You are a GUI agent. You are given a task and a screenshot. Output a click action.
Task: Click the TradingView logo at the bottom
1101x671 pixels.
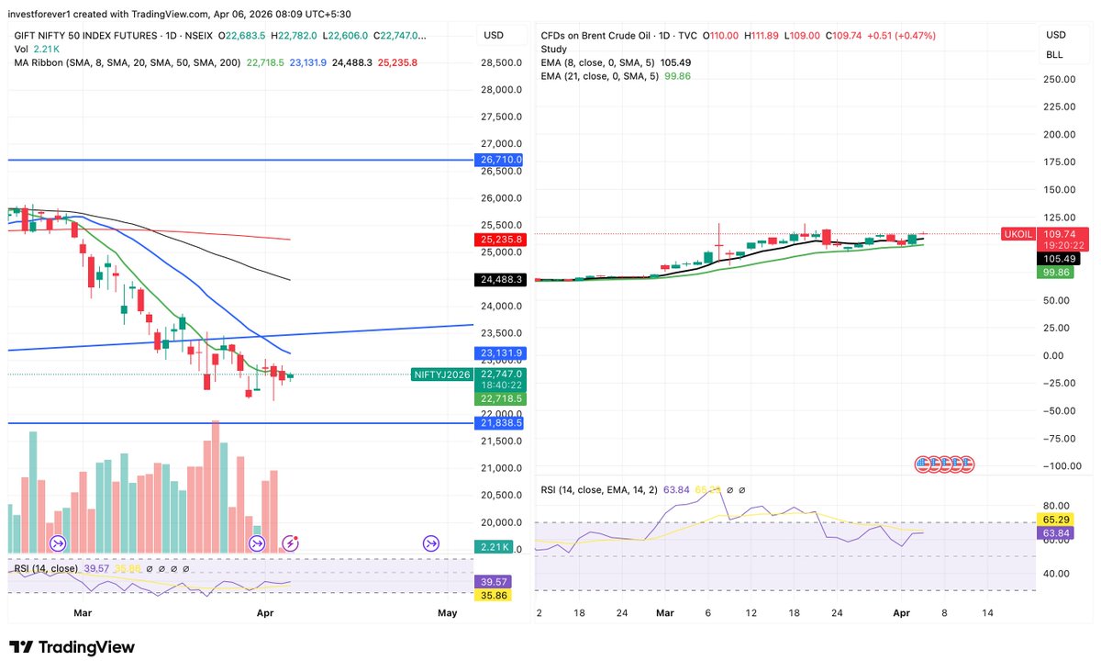tap(72, 647)
